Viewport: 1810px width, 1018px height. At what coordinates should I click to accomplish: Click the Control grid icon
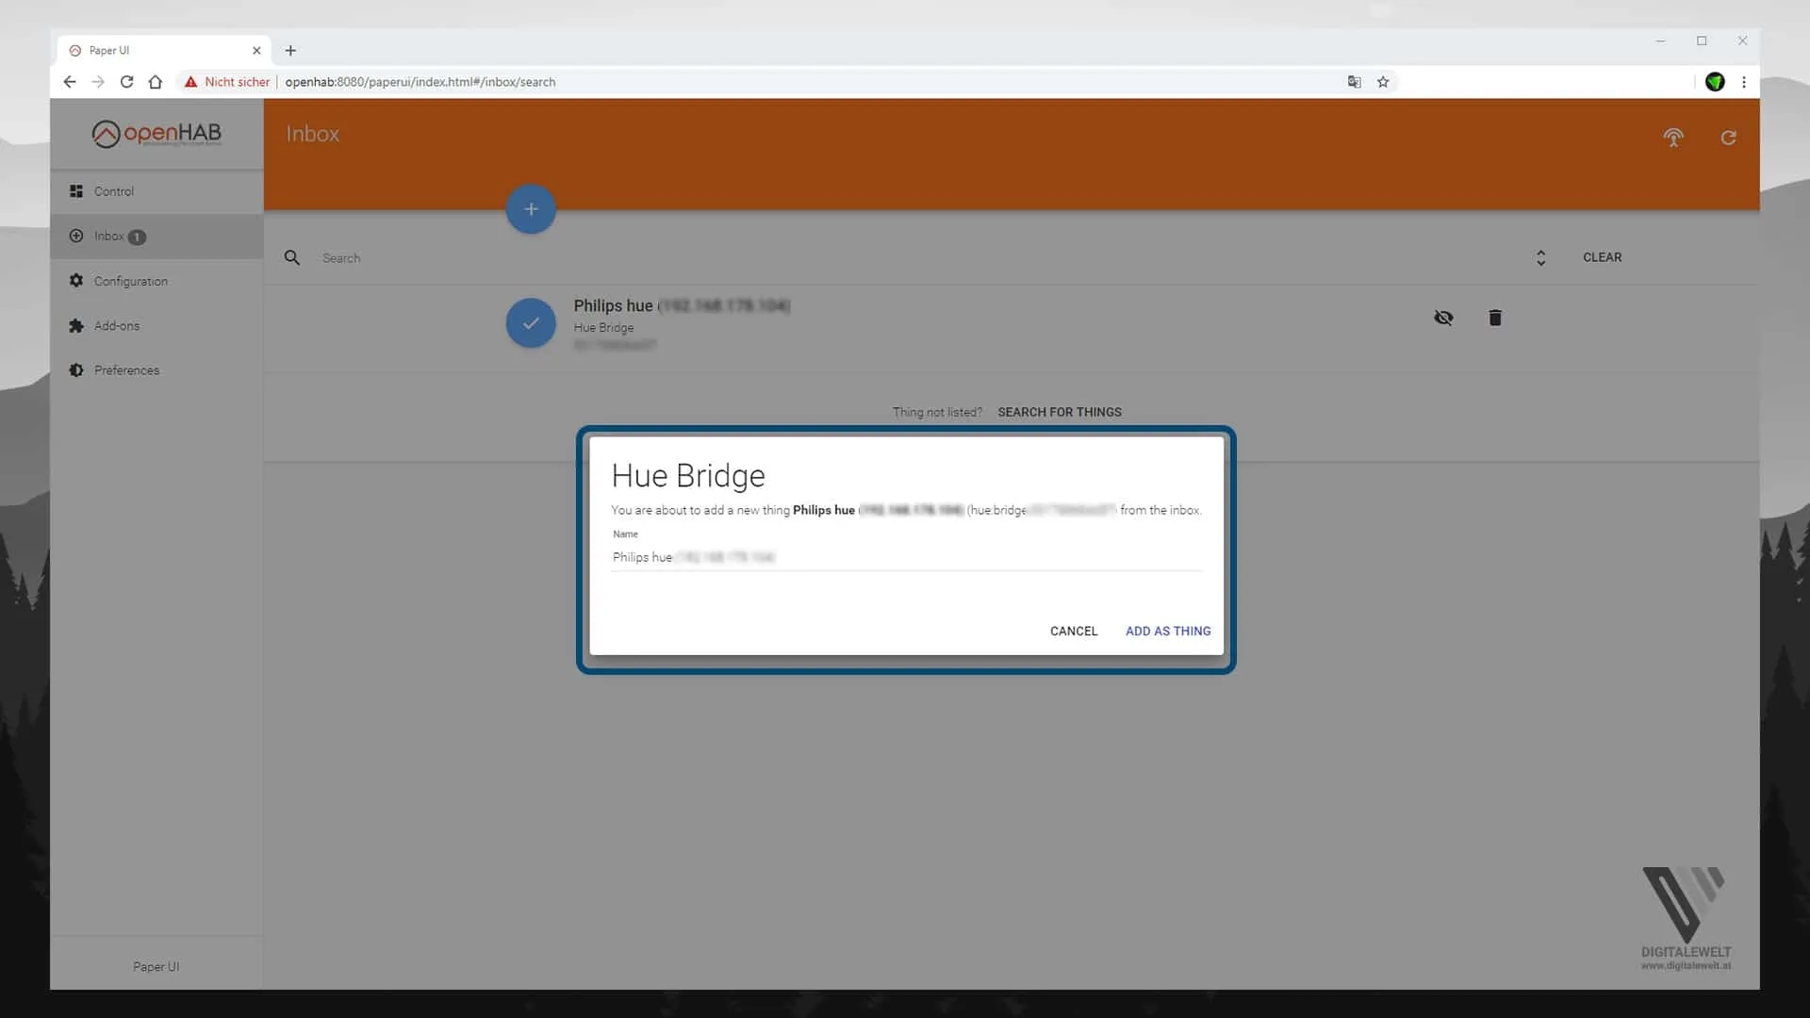point(76,191)
